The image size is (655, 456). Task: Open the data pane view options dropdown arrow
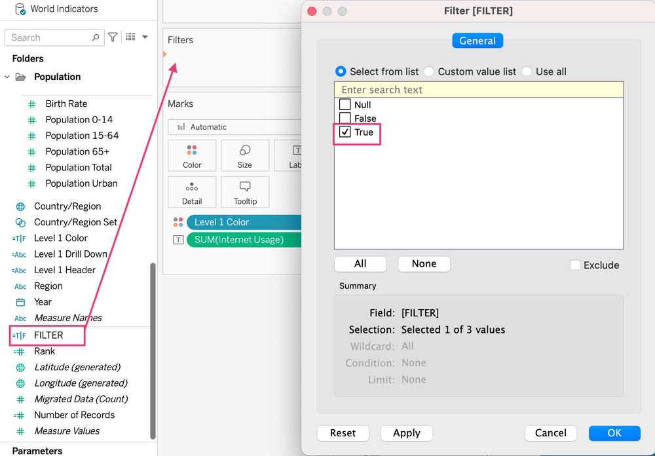pos(145,37)
